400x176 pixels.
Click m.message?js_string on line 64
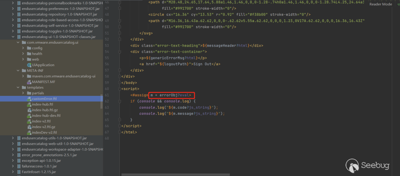coord(194,114)
